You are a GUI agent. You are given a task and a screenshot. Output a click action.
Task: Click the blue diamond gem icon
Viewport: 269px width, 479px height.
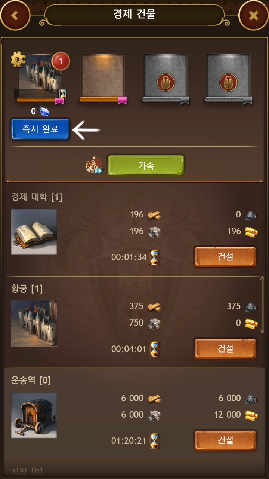coord(44,111)
